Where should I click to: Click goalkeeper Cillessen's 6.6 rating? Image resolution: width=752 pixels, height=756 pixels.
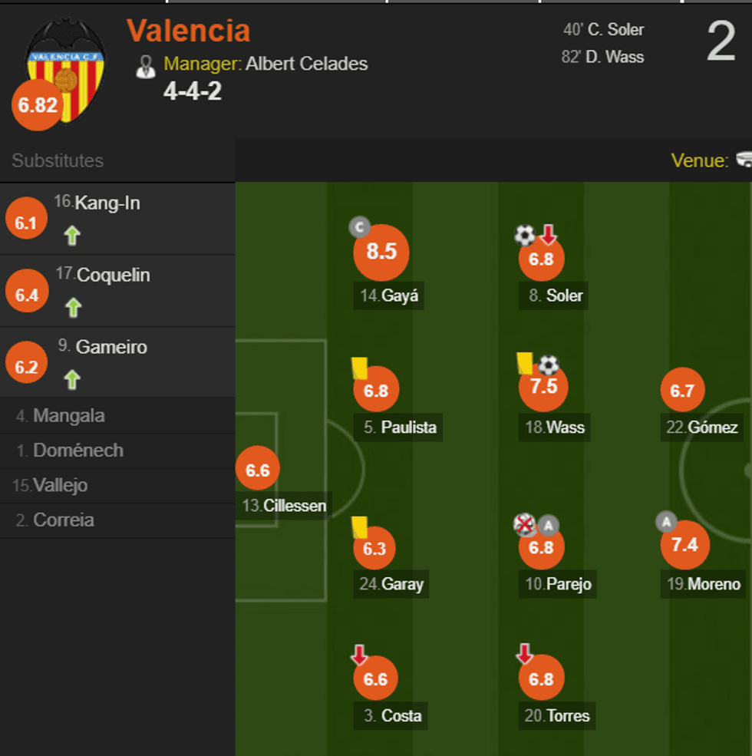pos(258,470)
